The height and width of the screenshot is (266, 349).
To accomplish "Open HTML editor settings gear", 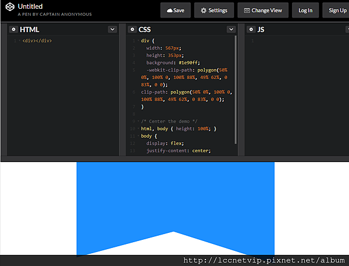I will 13,30.
